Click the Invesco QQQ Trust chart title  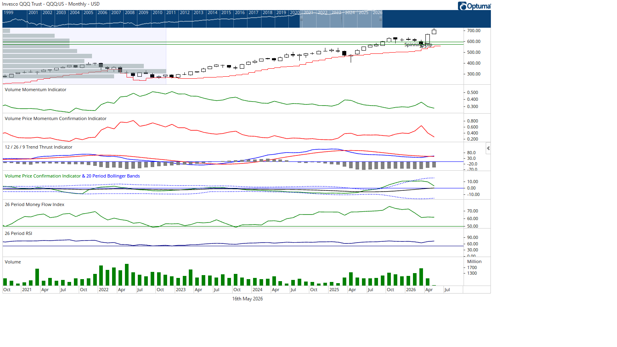tap(51, 4)
